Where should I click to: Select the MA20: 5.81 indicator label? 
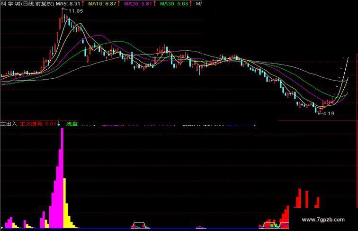point(138,4)
